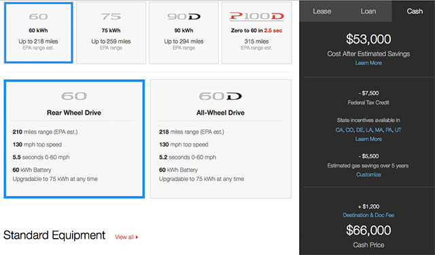The image size is (435, 255).
Task: Switch to the Loan tab
Action: pyautogui.click(x=368, y=11)
